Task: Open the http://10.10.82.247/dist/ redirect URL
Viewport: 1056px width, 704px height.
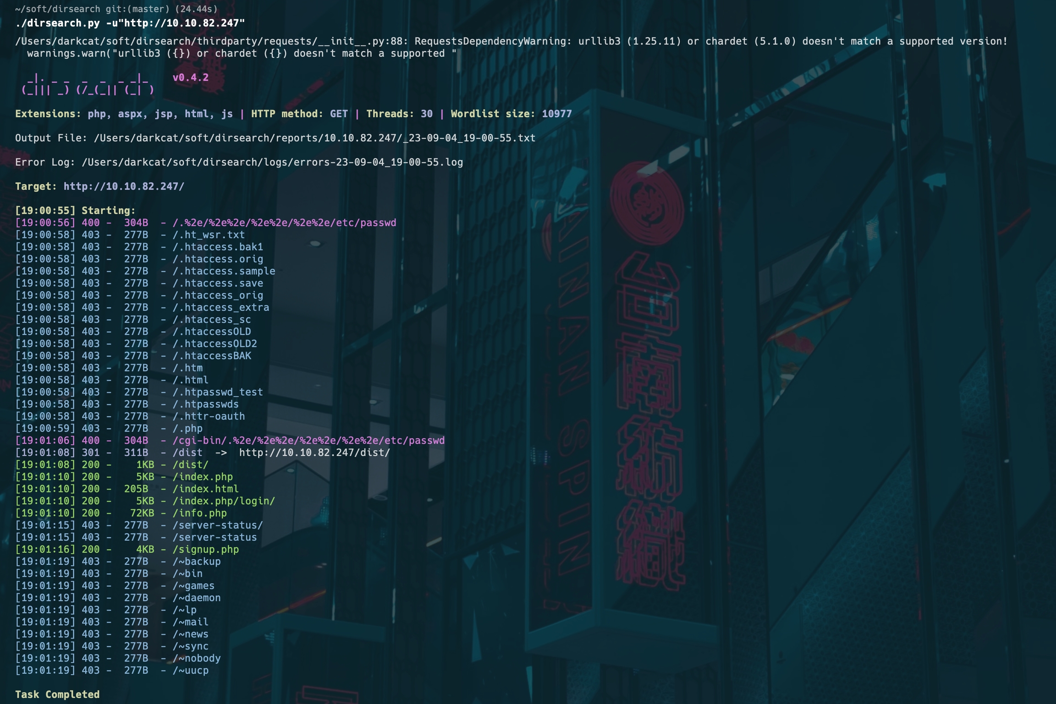Action: 315,453
